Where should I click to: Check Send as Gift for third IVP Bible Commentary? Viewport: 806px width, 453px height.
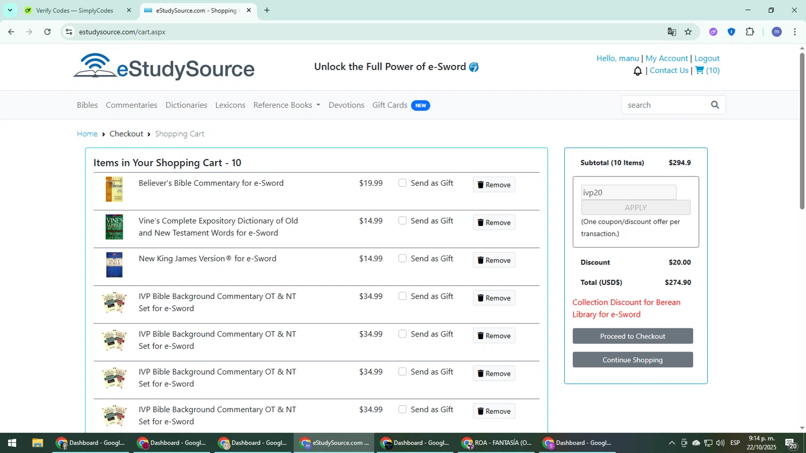(x=402, y=371)
